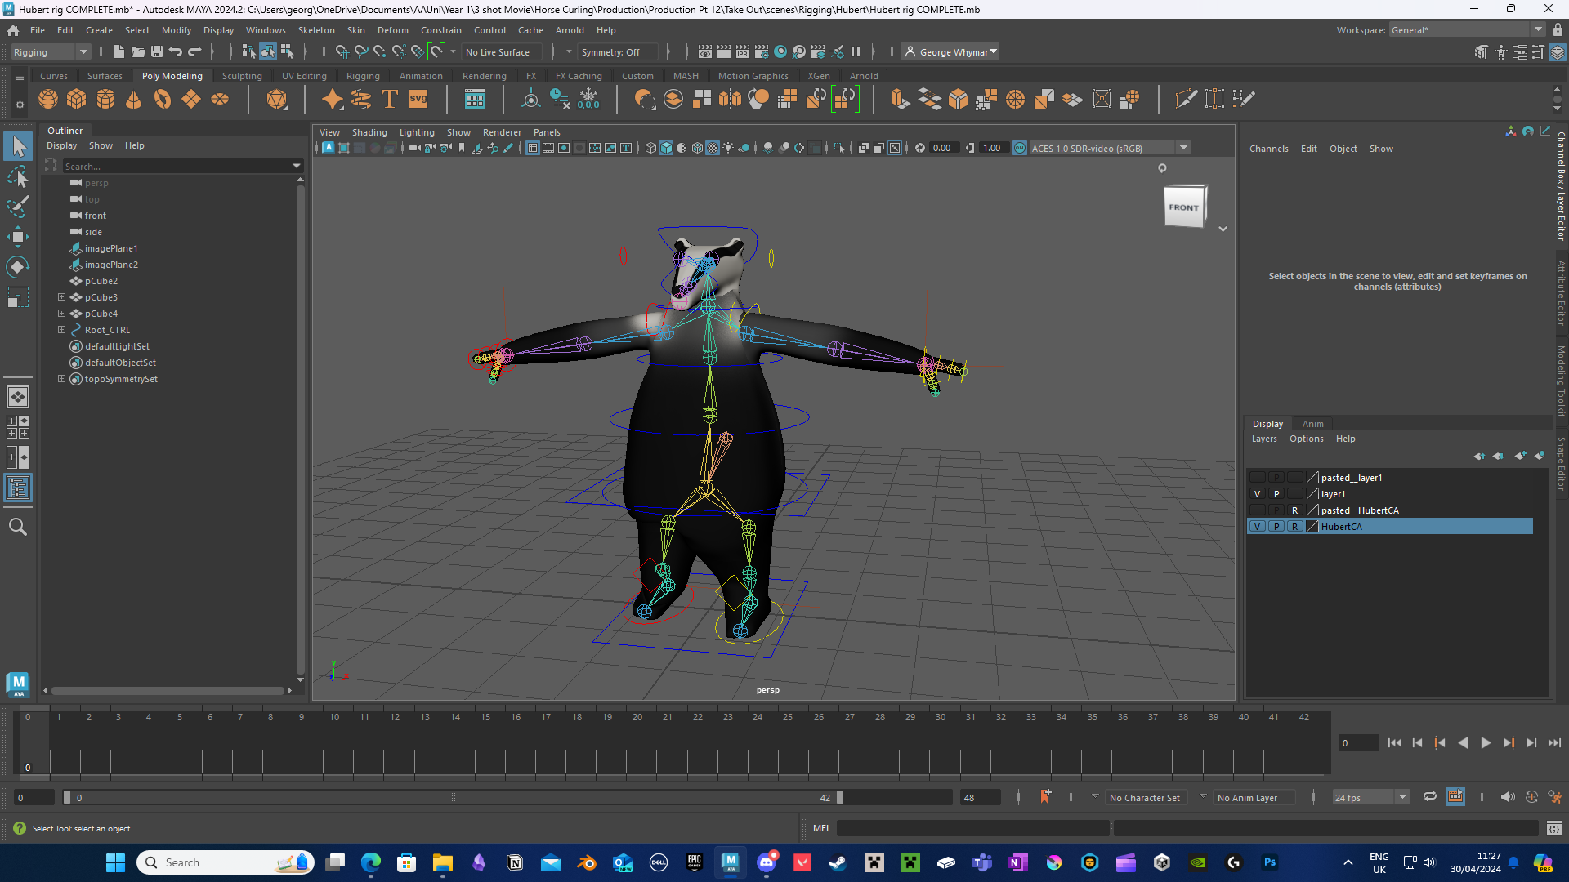This screenshot has width=1569, height=882.
Task: Create a polygon cylinder from the shelf
Action: coord(105,100)
